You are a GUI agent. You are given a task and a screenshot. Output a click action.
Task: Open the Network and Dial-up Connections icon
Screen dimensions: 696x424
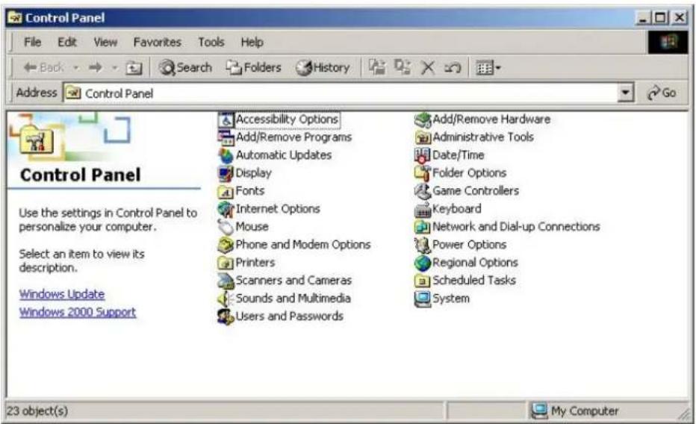423,227
